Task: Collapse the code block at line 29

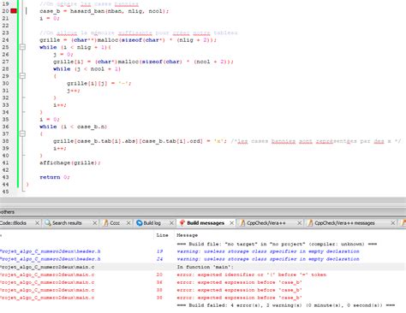Action: (22, 76)
